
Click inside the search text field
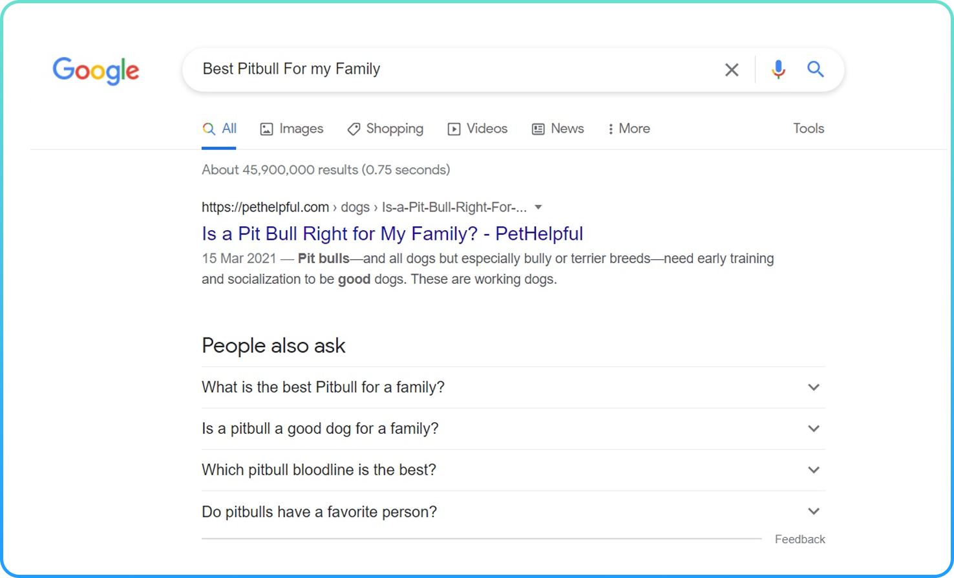click(452, 69)
